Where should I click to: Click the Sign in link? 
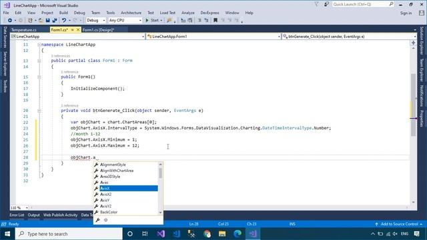tap(406, 13)
